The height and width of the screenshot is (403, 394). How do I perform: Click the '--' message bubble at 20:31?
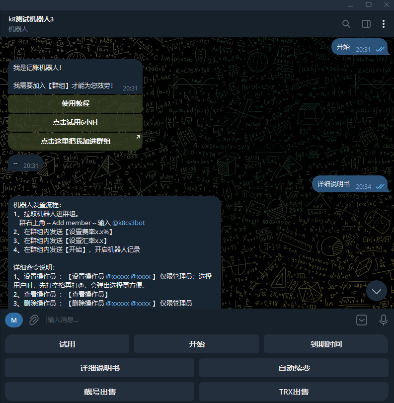25,163
